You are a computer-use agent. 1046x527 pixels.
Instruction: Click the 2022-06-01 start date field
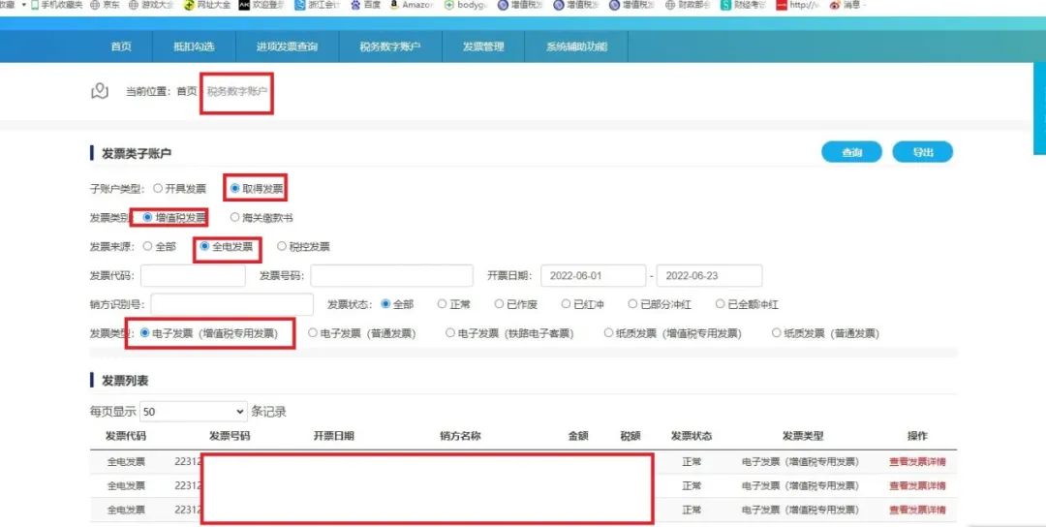(x=593, y=275)
